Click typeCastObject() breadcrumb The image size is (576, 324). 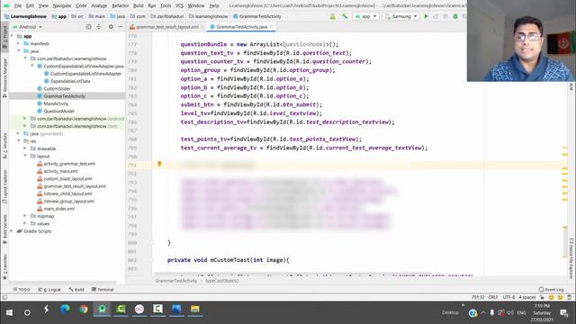click(222, 281)
